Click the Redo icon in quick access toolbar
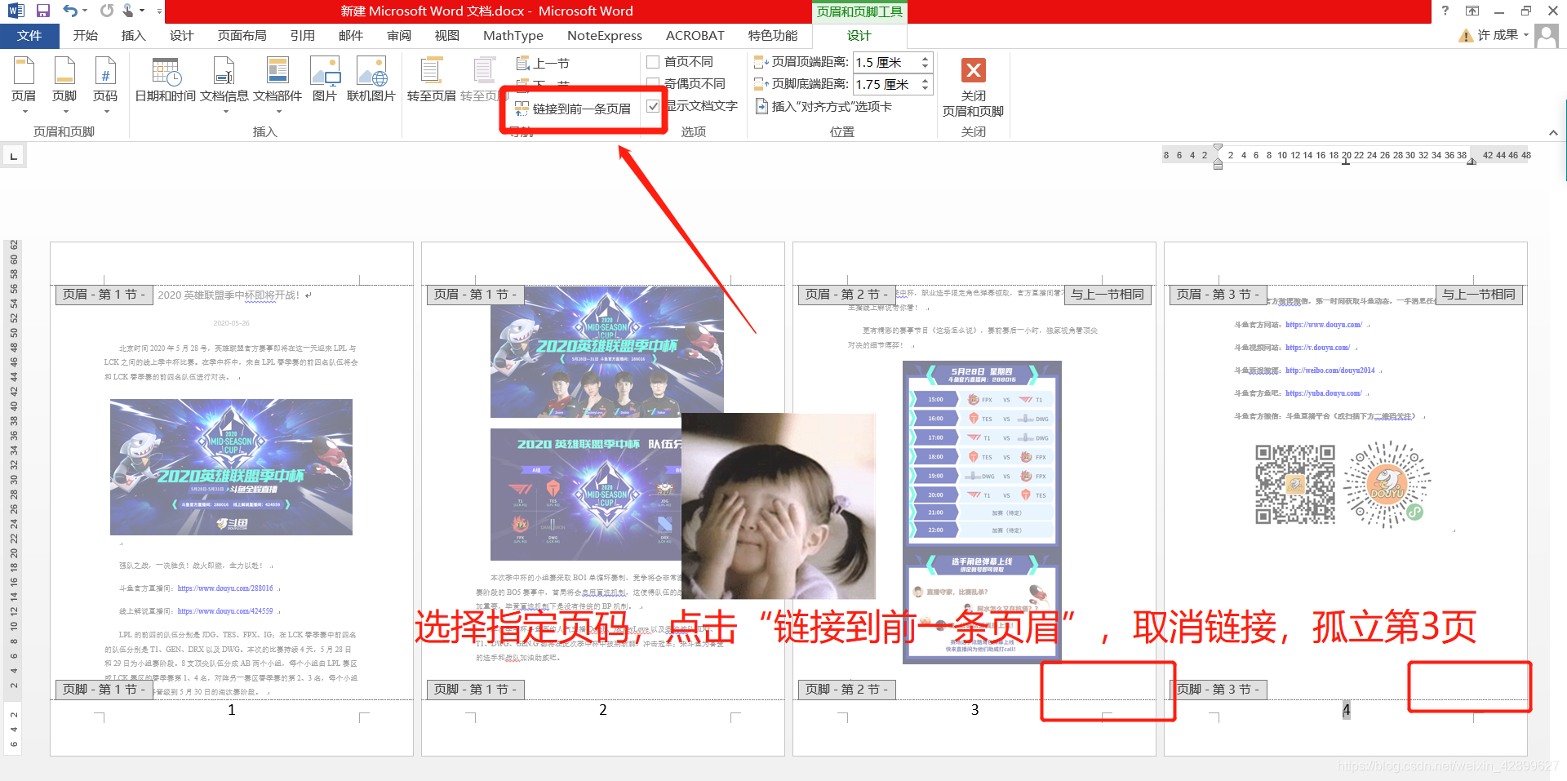The height and width of the screenshot is (781, 1567). click(107, 11)
